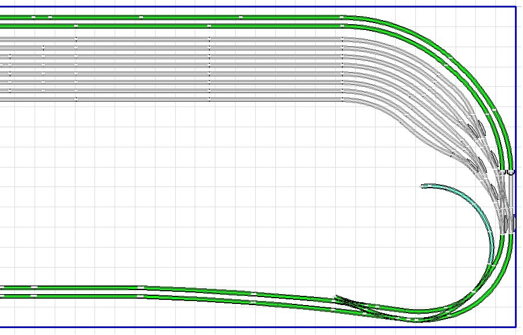Select the inner green straight track at top
Screen dimensions: 523x335
pyautogui.click(x=173, y=26)
